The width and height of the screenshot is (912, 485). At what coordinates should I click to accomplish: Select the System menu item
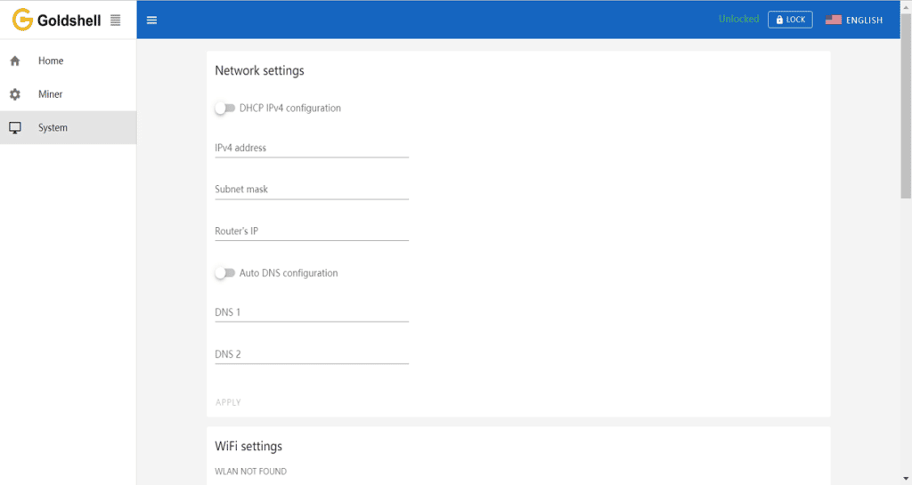click(68, 128)
